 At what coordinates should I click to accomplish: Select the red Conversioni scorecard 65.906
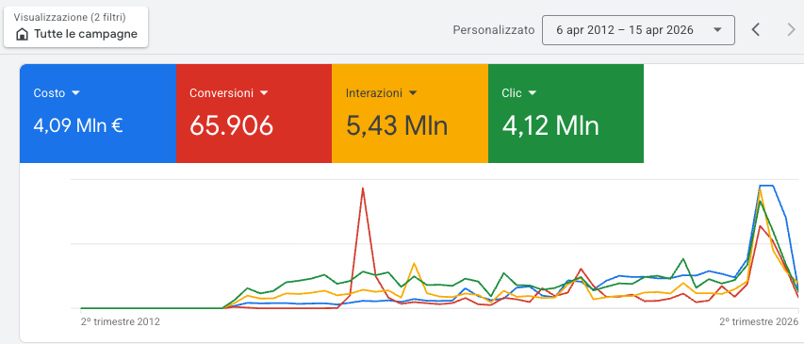click(254, 113)
